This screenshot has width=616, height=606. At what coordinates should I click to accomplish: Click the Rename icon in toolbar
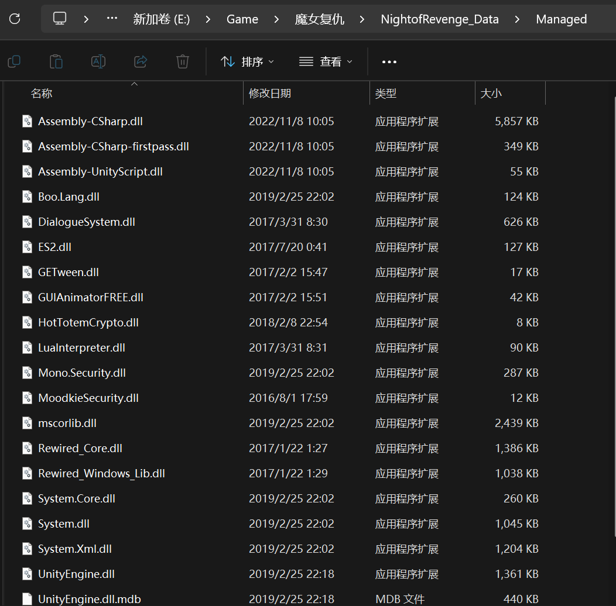point(98,61)
